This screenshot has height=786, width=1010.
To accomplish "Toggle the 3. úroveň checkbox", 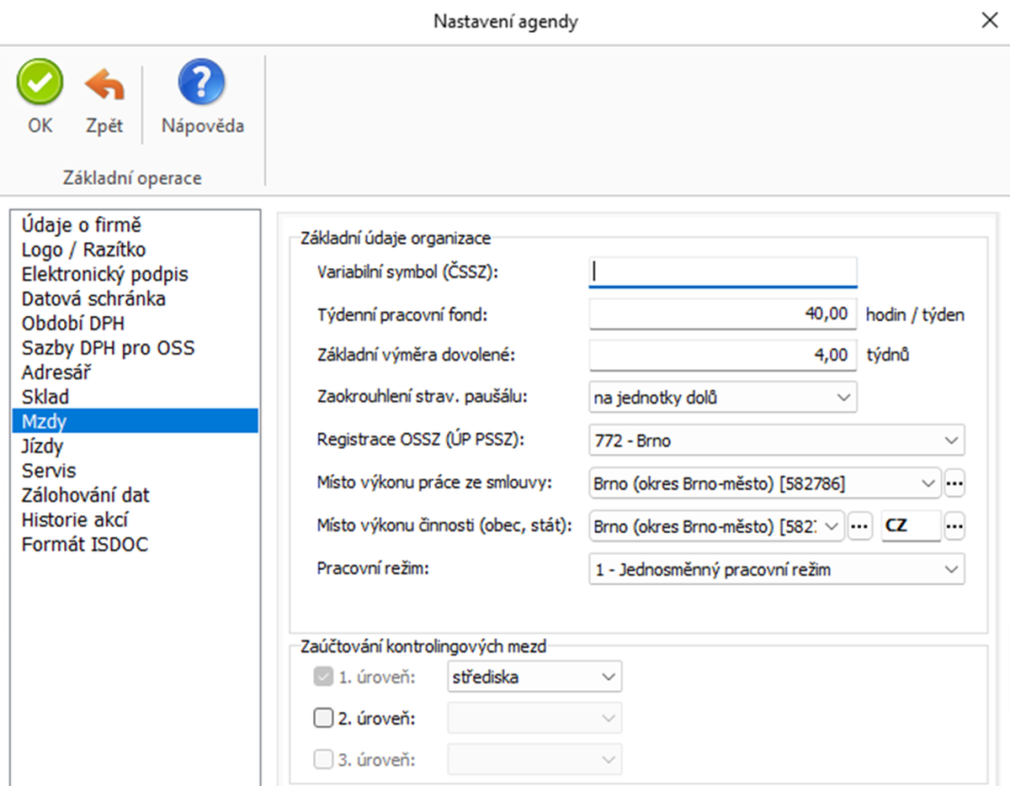I will click(x=323, y=760).
